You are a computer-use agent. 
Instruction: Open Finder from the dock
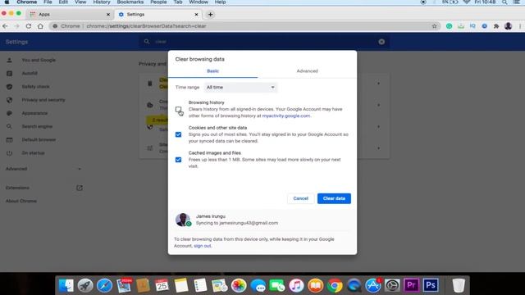tap(66, 285)
